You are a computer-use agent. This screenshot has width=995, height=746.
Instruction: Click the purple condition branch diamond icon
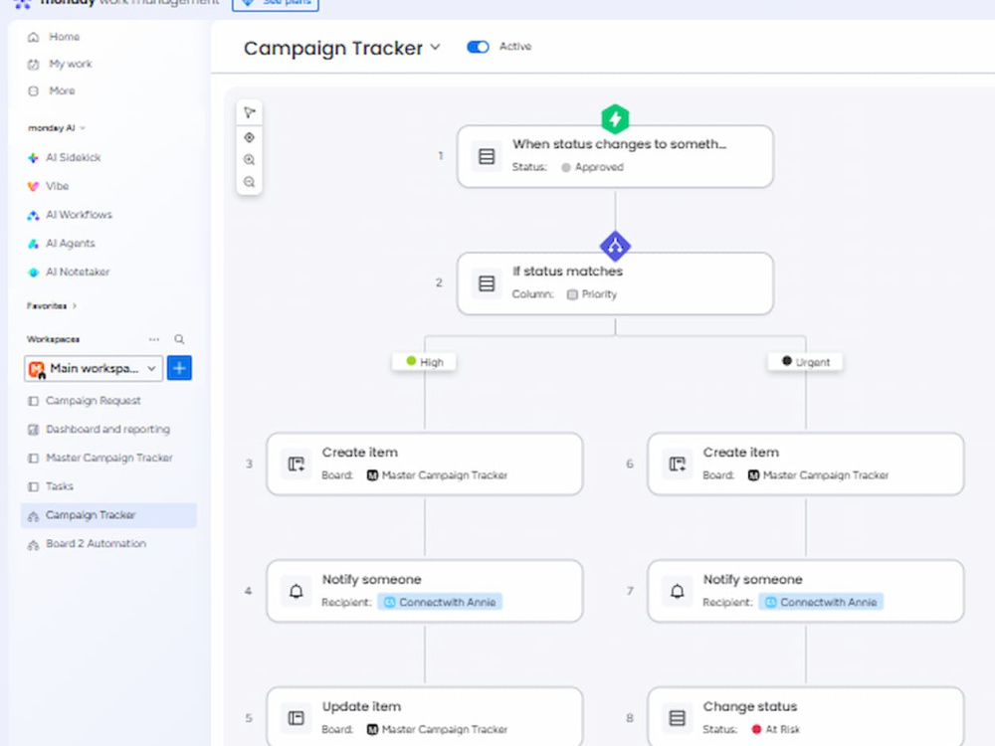[x=615, y=246]
